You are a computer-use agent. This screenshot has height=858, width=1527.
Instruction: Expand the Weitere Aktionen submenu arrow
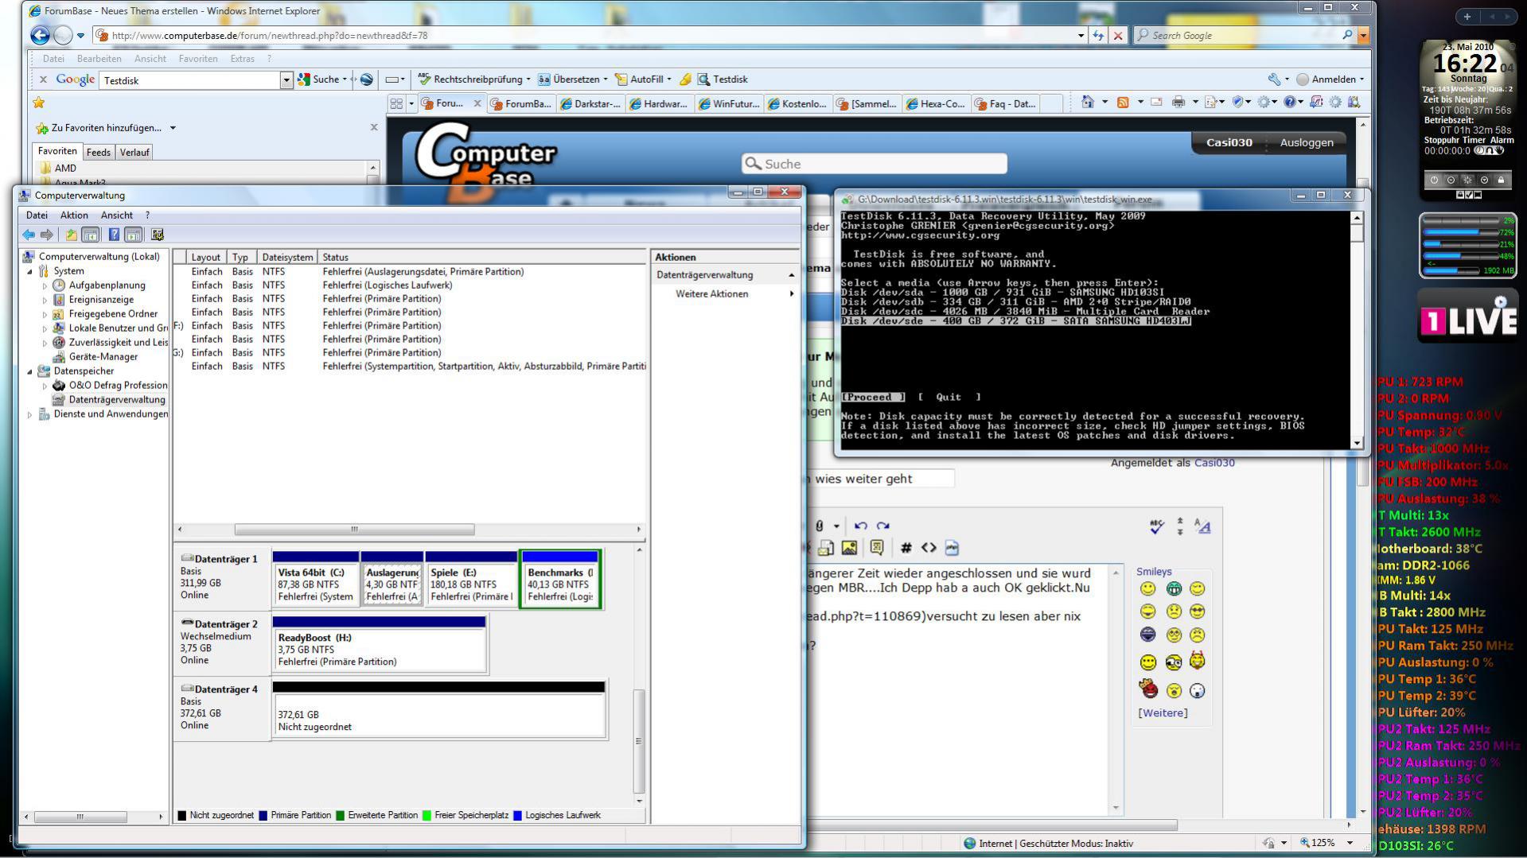pos(792,294)
